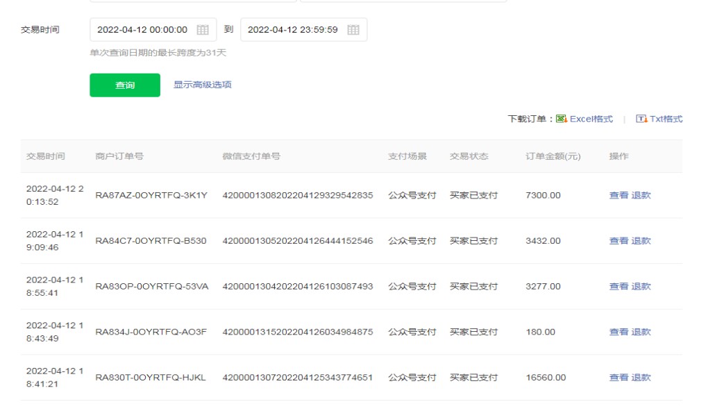Refund the 3432.00 order
Image resolution: width=724 pixels, height=420 pixels.
coord(641,241)
